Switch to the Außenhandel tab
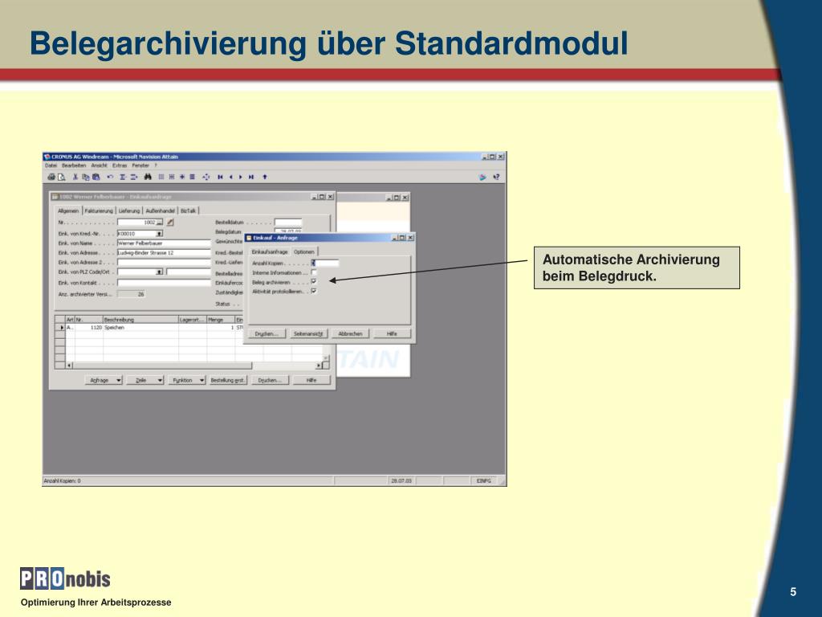 point(160,211)
